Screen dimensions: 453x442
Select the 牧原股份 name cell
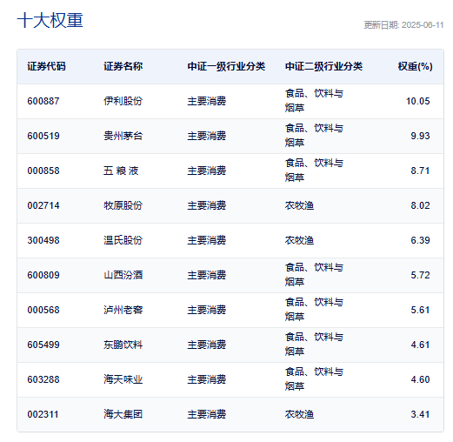pyautogui.click(x=123, y=205)
